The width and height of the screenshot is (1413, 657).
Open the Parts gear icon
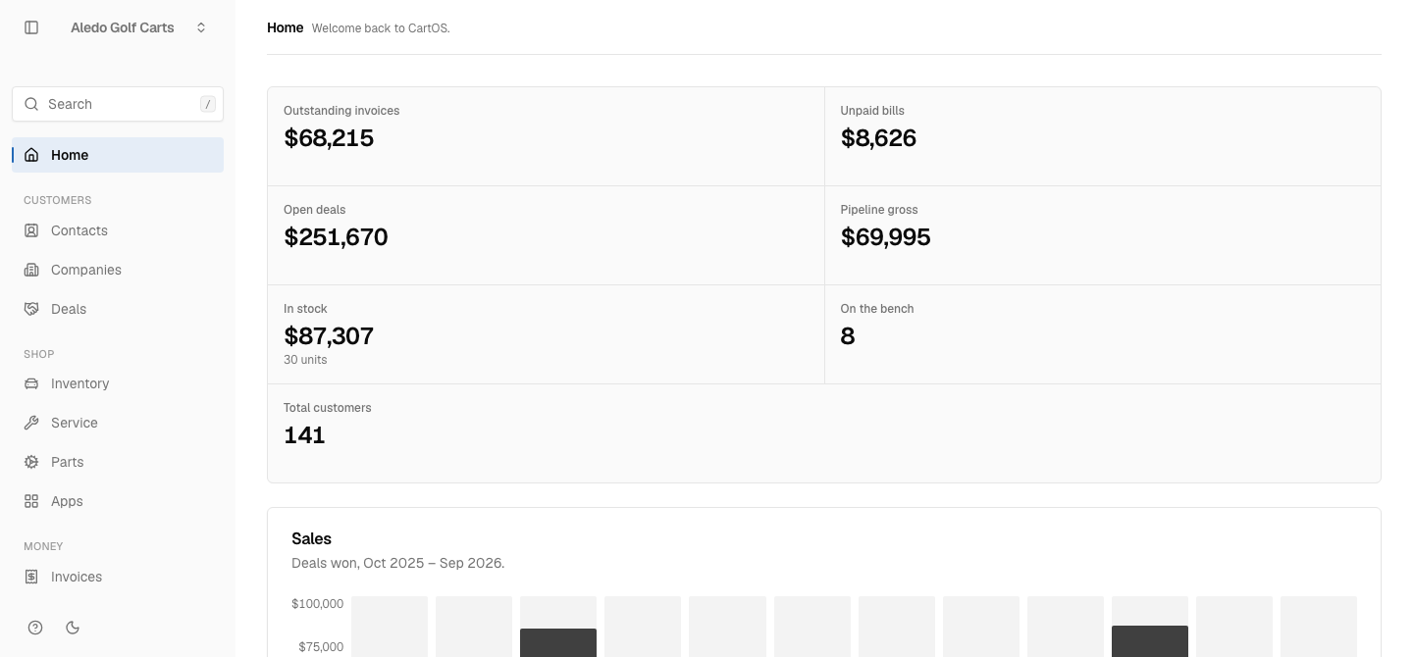31,462
